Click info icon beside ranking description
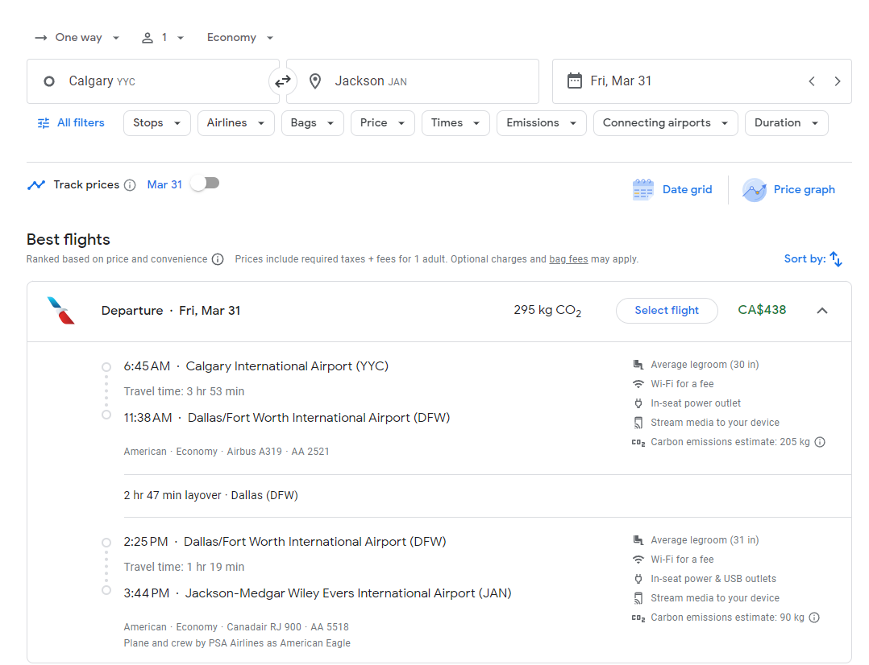This screenshot has height=665, width=869. [218, 259]
